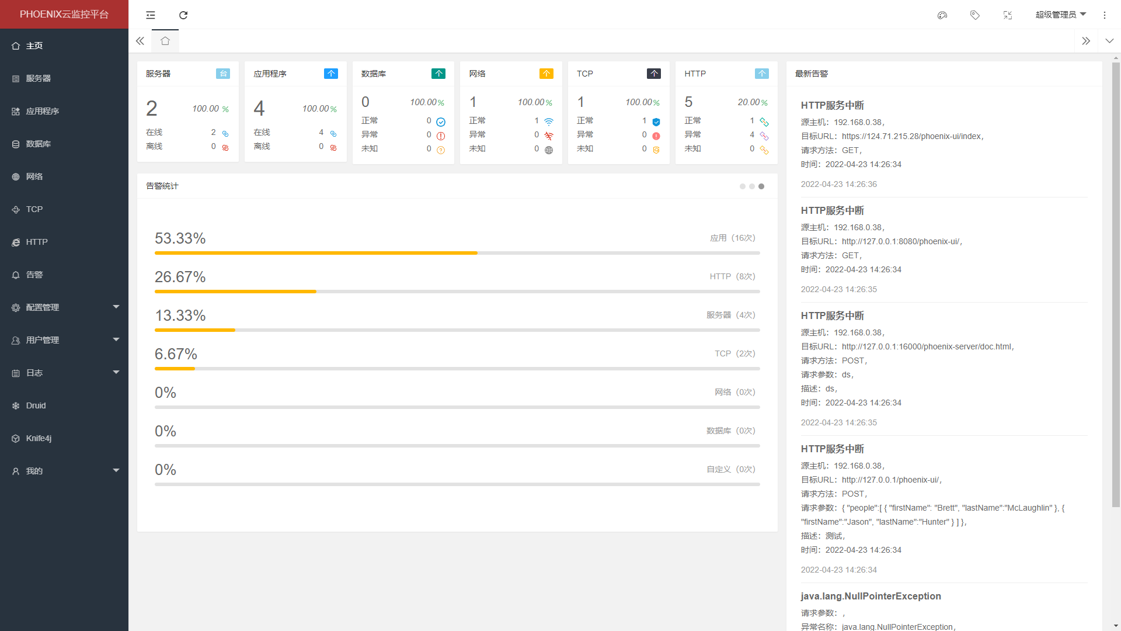Toggle fullscreen with the shrink icon

pyautogui.click(x=1008, y=15)
